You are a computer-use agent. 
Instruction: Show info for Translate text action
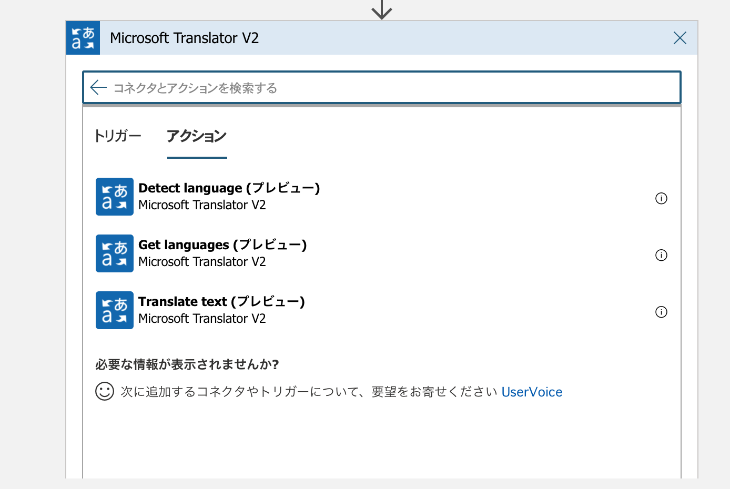click(x=661, y=312)
